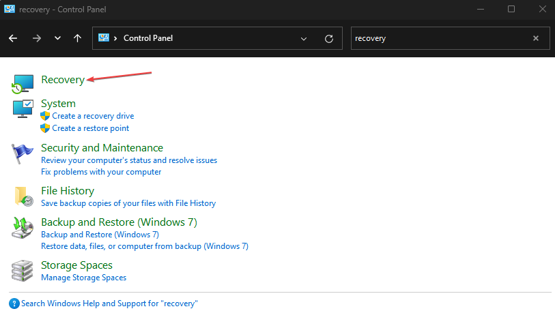The height and width of the screenshot is (326, 555).
Task: Open Fix problems with your computer
Action: pyautogui.click(x=101, y=172)
